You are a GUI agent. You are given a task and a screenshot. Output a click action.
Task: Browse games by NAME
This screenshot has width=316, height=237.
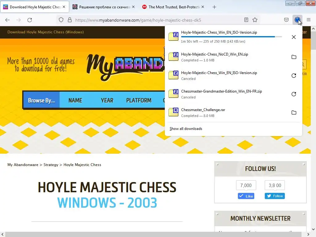[x=75, y=100]
